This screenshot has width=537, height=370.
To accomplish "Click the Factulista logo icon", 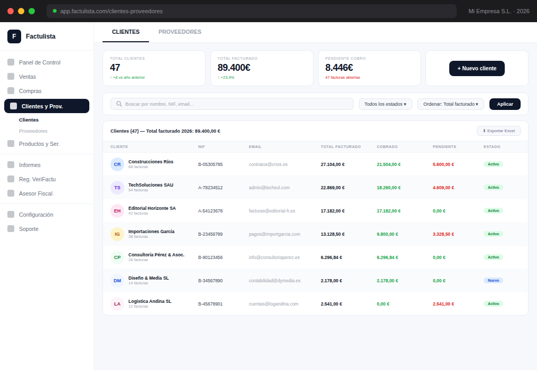I will click(14, 36).
